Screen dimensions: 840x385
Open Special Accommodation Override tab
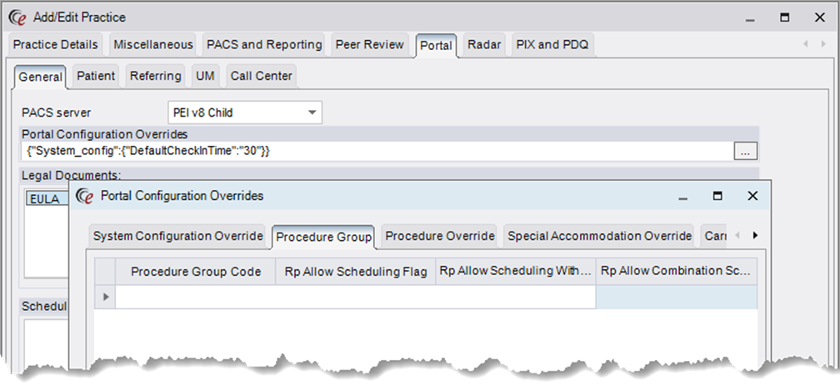(x=599, y=236)
